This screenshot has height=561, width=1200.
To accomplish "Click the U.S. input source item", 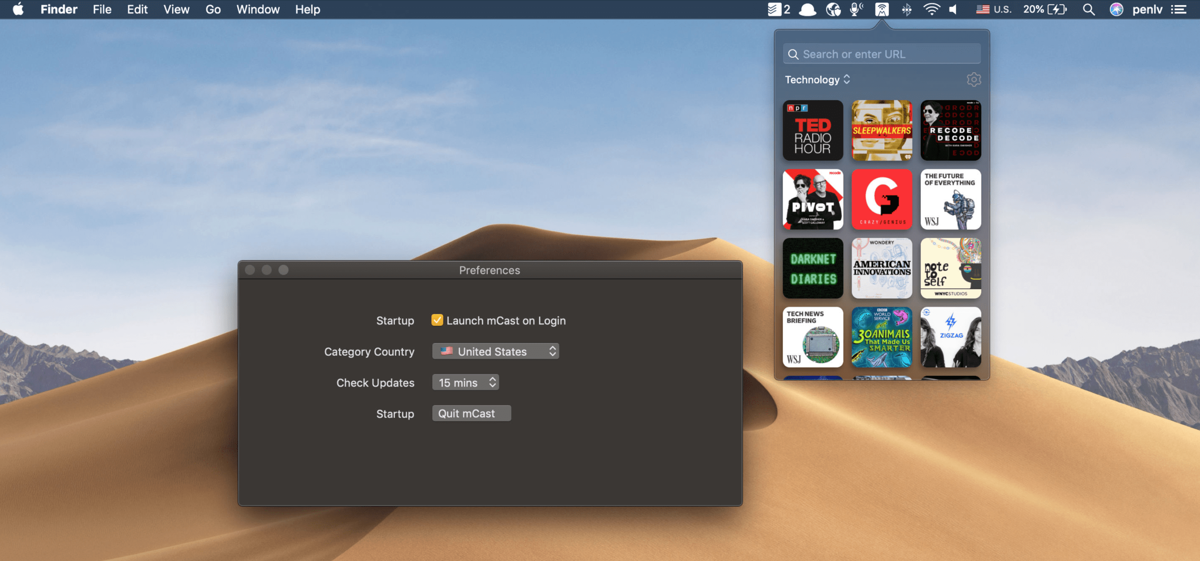I will (994, 10).
